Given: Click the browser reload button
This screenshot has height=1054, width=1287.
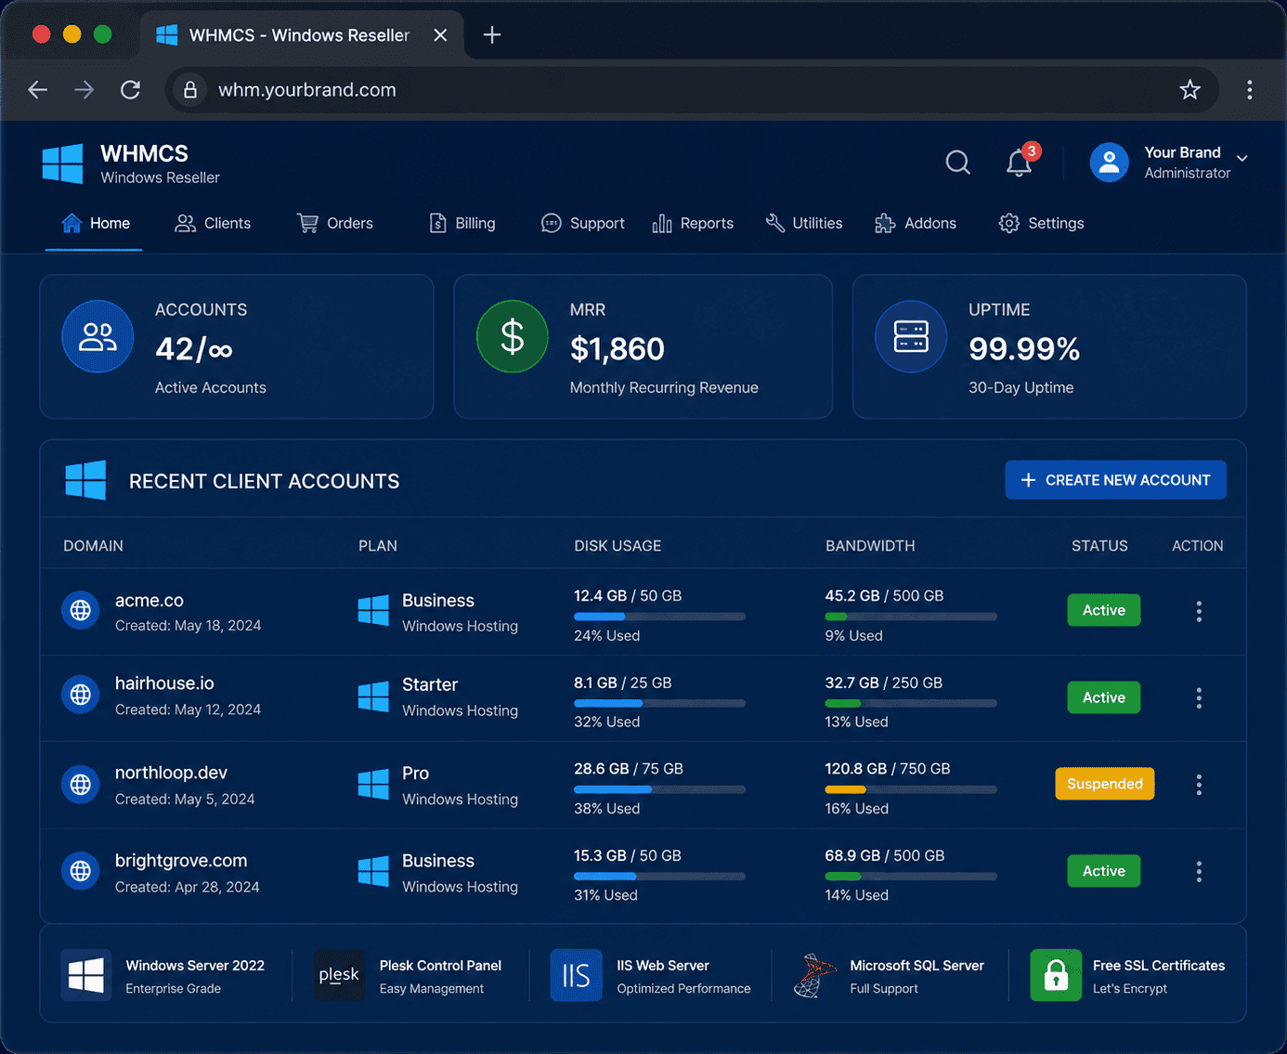Looking at the screenshot, I should pyautogui.click(x=131, y=90).
